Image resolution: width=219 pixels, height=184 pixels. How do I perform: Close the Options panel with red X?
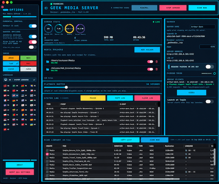pos(3,7)
